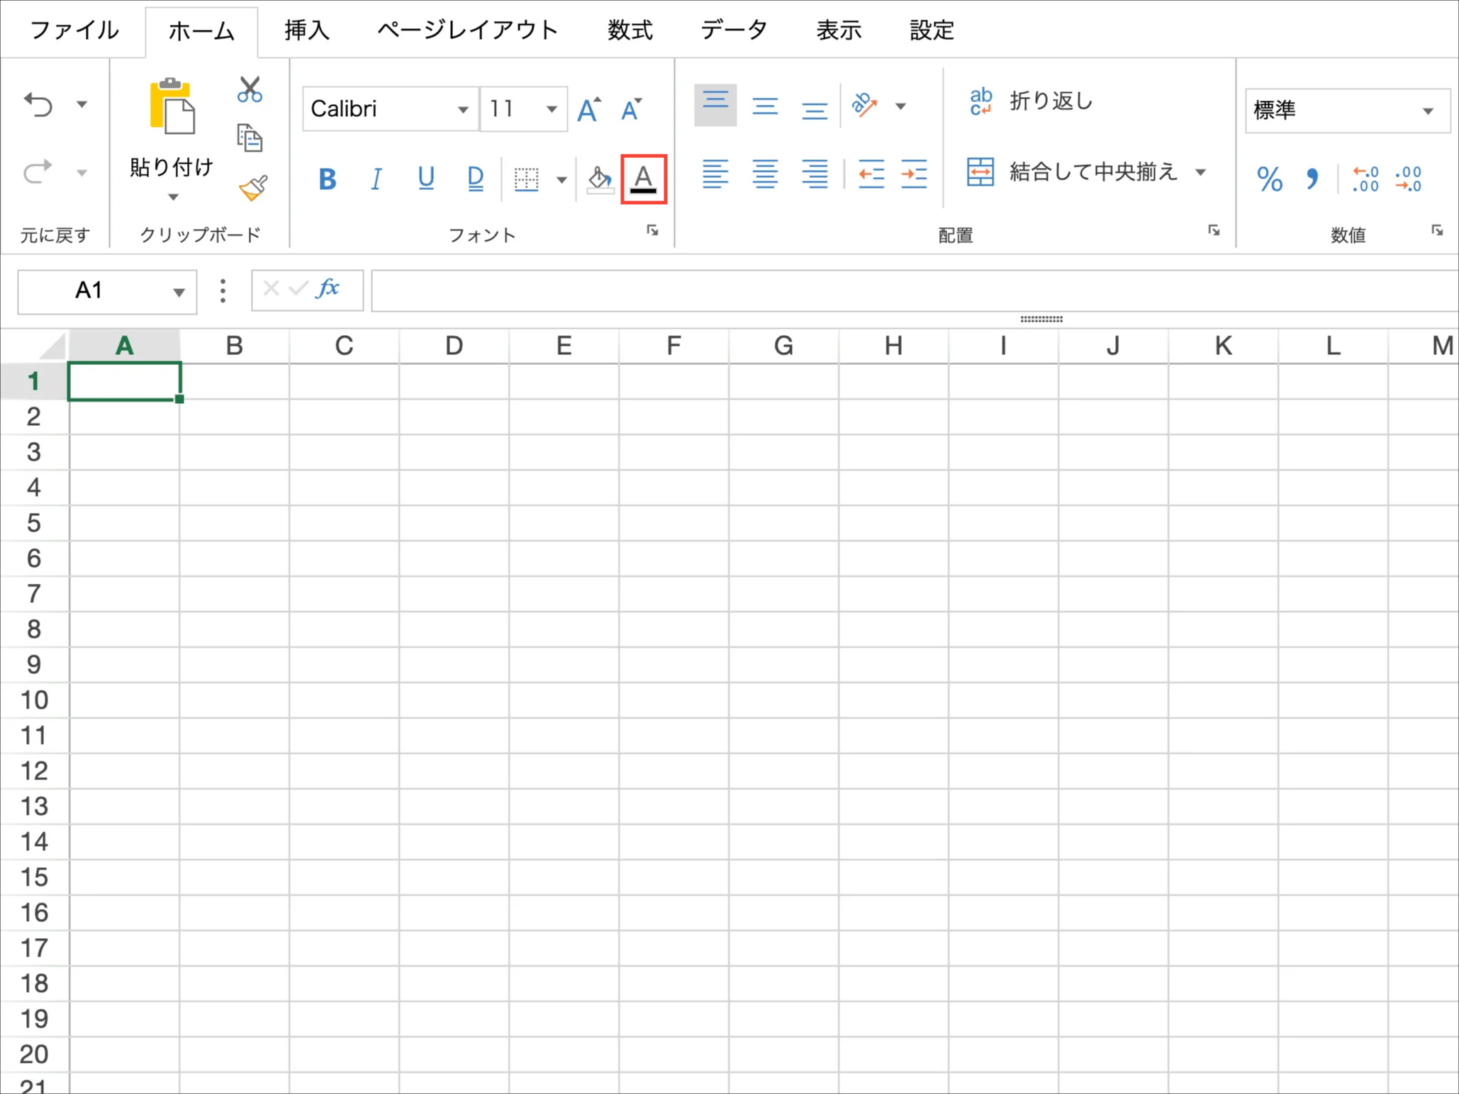The image size is (1459, 1094).
Task: Click the increase font size icon
Action: 588,109
